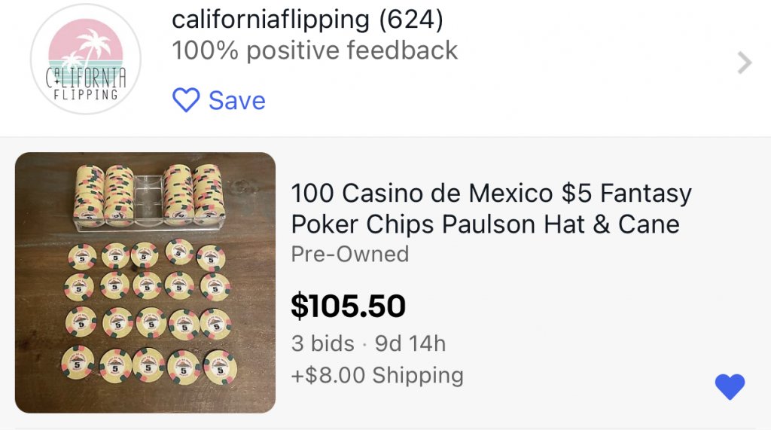
Task: Open the 100% positive feedback line
Action: tap(315, 50)
